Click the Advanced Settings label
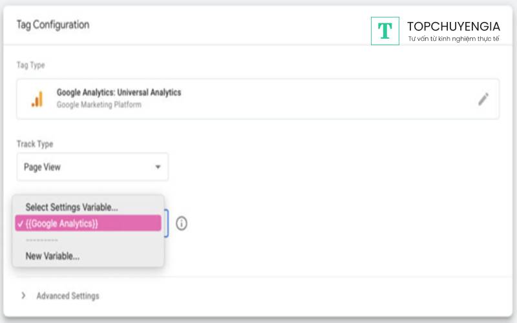The width and height of the screenshot is (517, 323). click(x=68, y=296)
